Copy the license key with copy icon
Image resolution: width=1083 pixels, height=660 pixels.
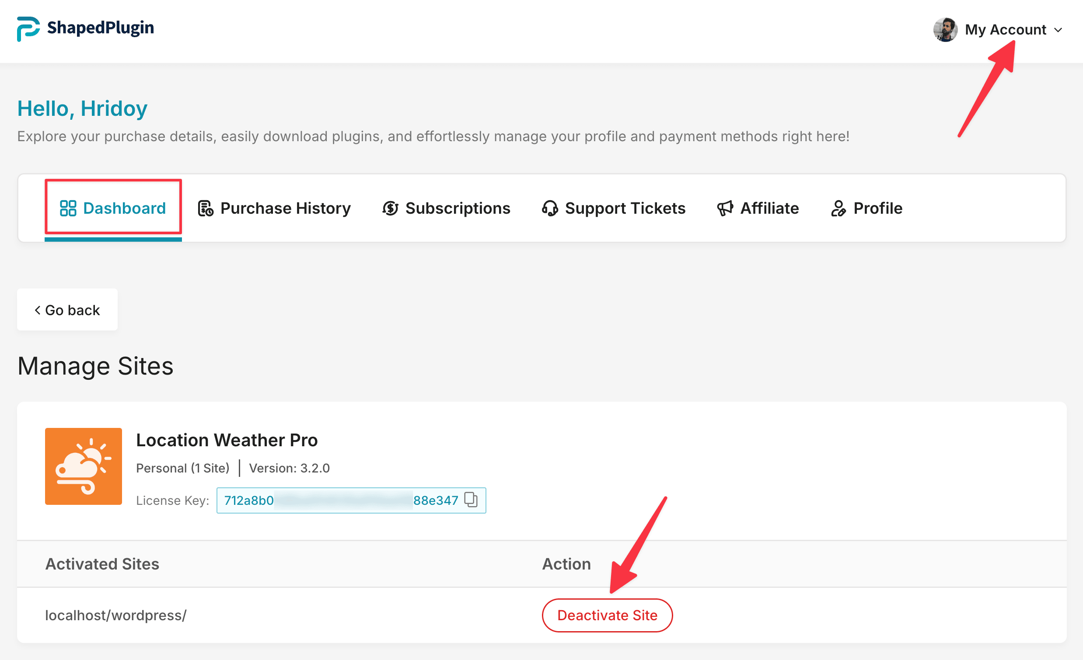pyautogui.click(x=471, y=500)
